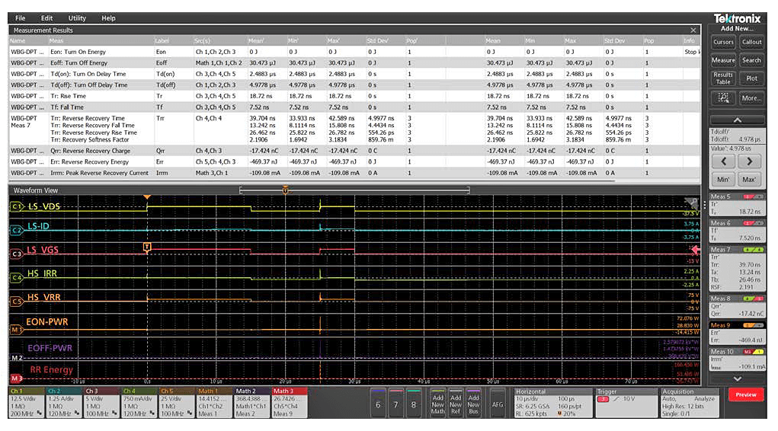
Task: Open the Ch 5 settings badge
Action: click(x=177, y=402)
